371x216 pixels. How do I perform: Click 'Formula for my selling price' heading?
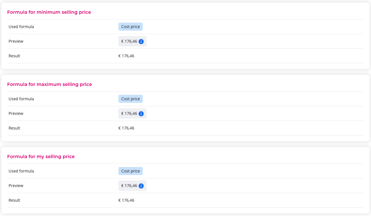click(x=41, y=156)
